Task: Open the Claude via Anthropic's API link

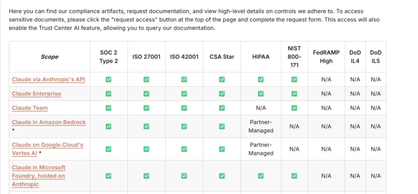Action: [x=48, y=79]
